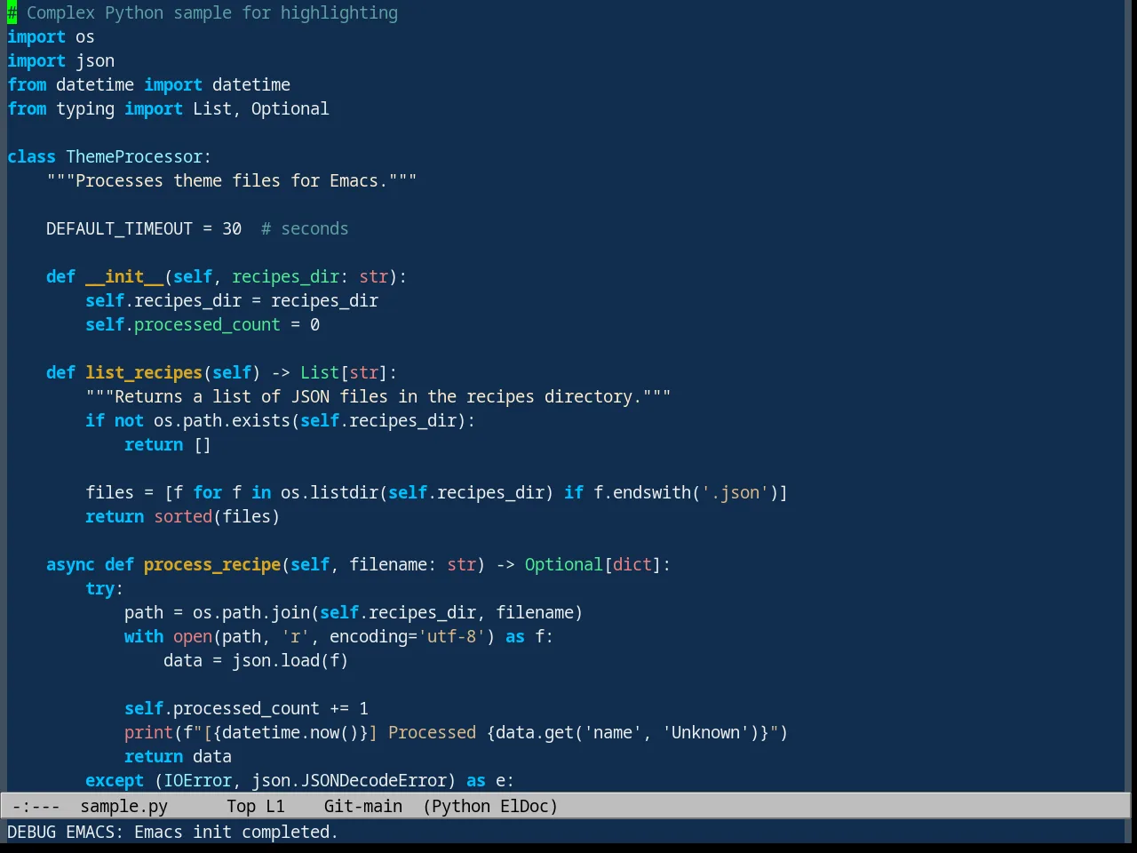1137x853 pixels.
Task: Place cursor on 'import json' line
Action: point(60,60)
